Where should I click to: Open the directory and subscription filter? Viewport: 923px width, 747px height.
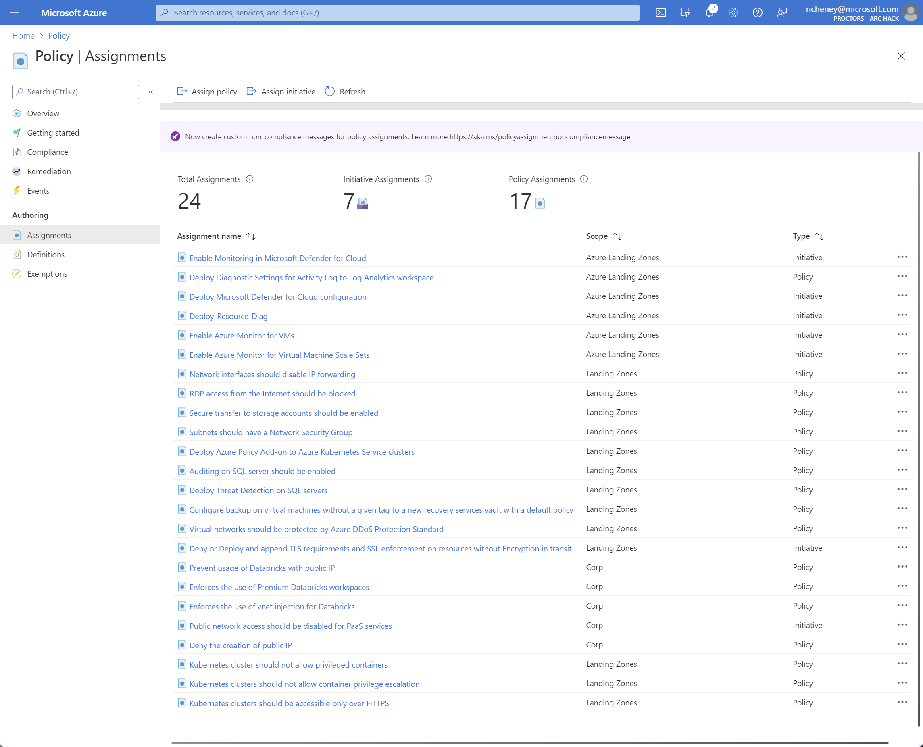[x=685, y=13]
